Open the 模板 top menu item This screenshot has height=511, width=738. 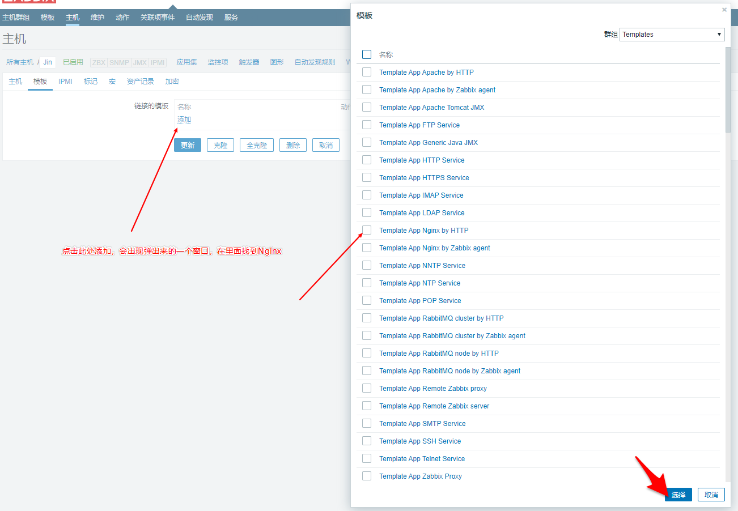48,18
